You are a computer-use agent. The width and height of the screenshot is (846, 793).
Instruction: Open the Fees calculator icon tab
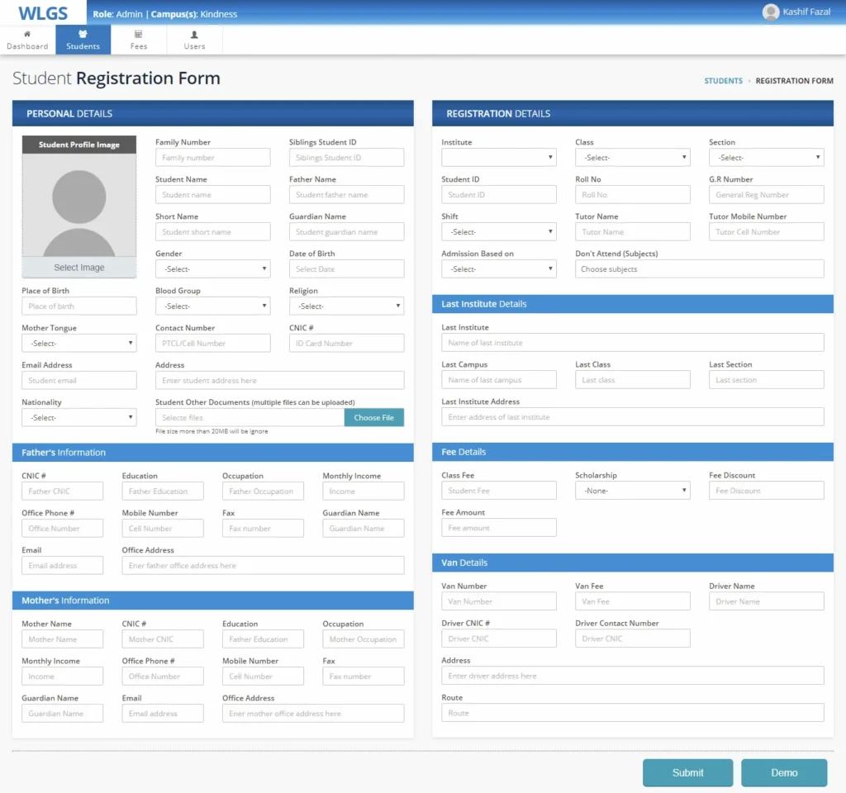[139, 40]
